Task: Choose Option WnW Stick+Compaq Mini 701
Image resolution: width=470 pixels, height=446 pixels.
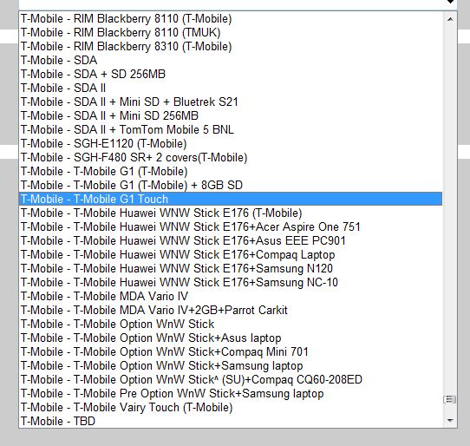Action: click(230, 351)
